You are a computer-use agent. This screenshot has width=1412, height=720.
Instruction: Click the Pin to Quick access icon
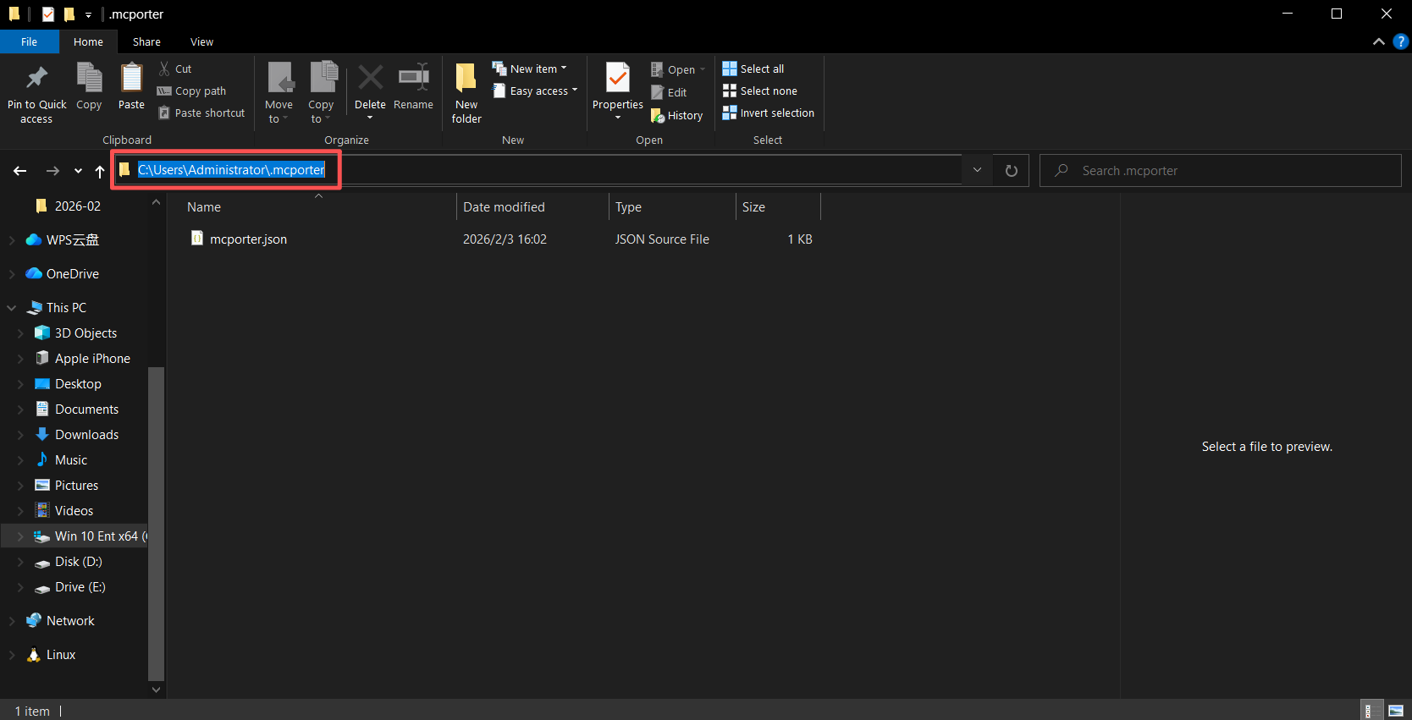pos(36,79)
